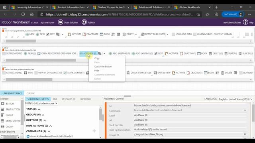Open the Messages (0) tab

[69, 99]
